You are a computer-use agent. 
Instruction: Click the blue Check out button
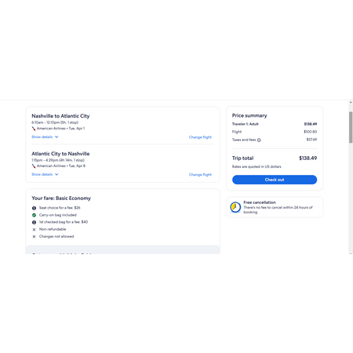(x=275, y=180)
